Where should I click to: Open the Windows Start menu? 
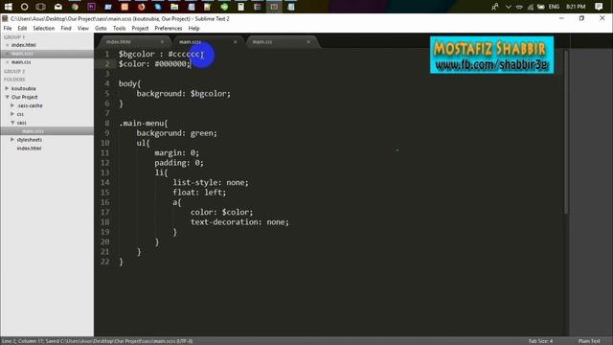[8, 7]
